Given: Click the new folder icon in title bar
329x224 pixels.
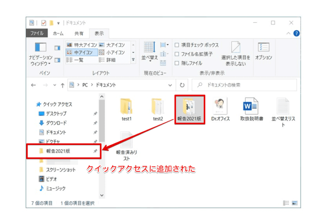Looking at the screenshot, I should click(51, 23).
